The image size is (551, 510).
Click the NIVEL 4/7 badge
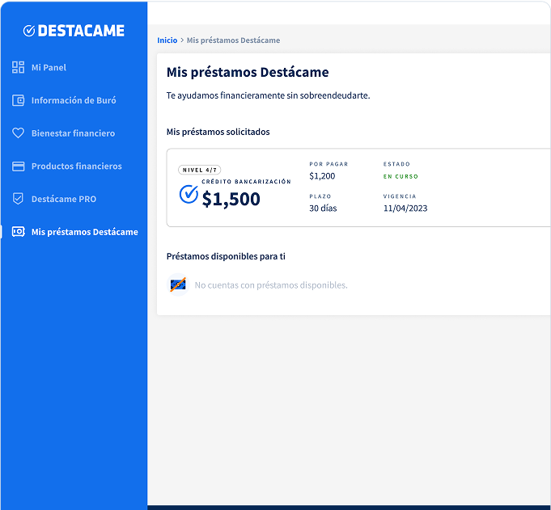(x=199, y=170)
